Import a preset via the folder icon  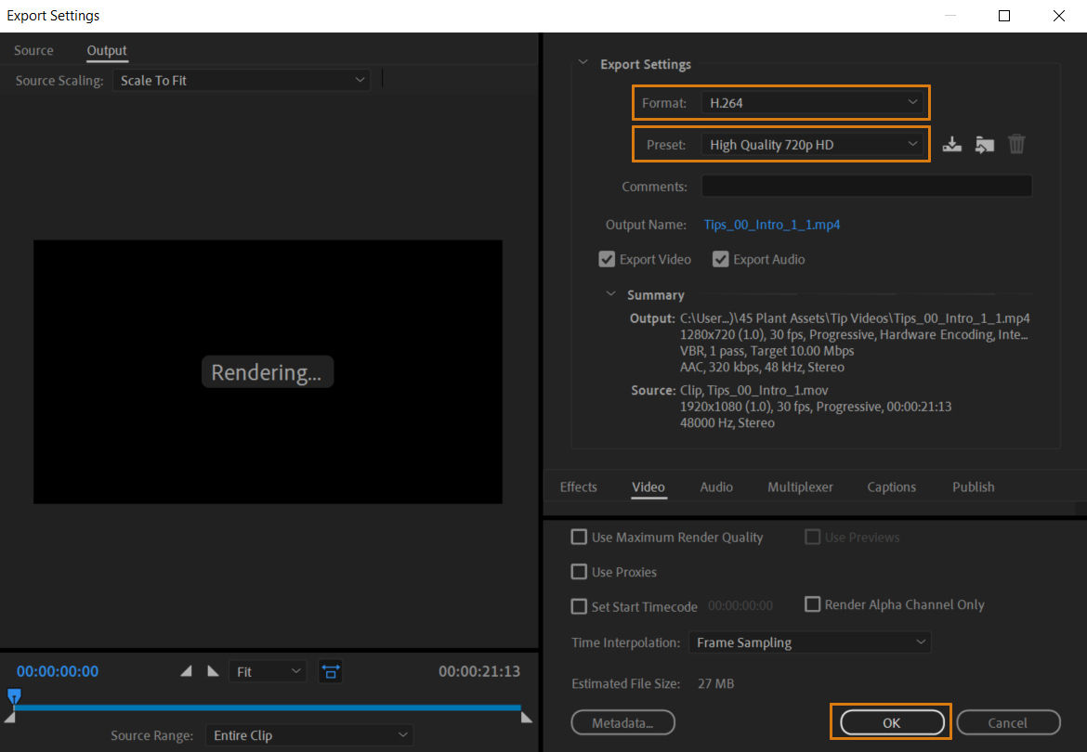985,144
